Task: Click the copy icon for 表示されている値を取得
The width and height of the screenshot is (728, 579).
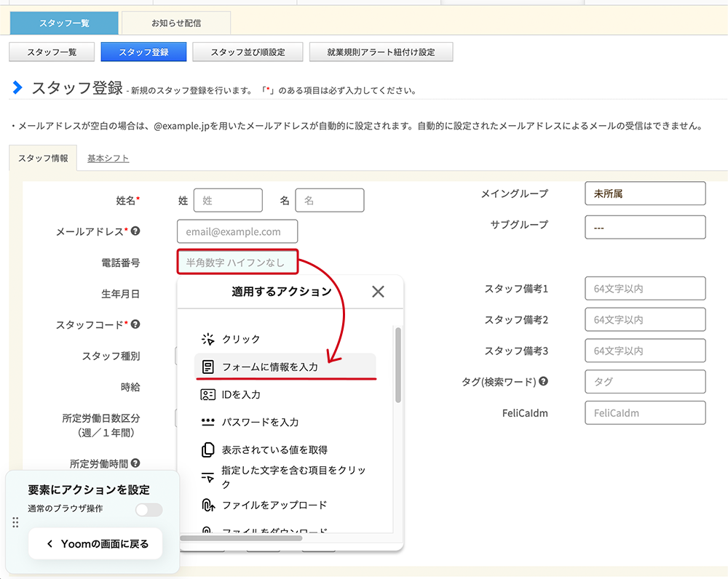Action: point(208,450)
